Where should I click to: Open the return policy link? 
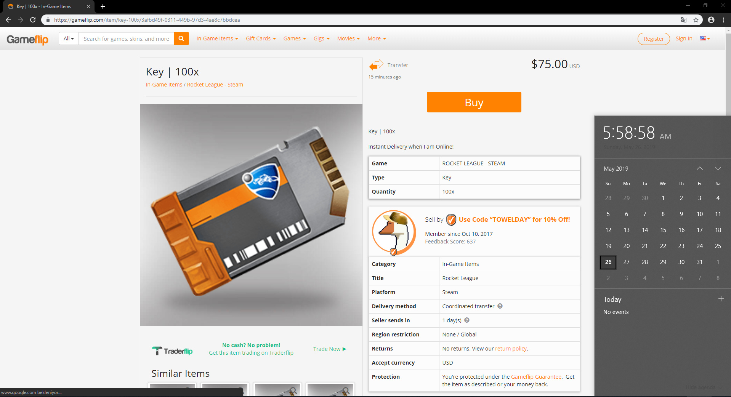tap(511, 348)
